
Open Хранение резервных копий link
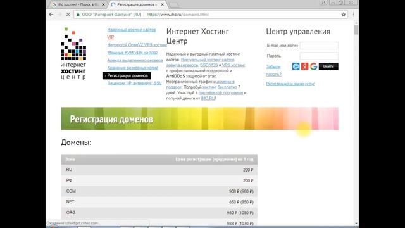coord(132,68)
